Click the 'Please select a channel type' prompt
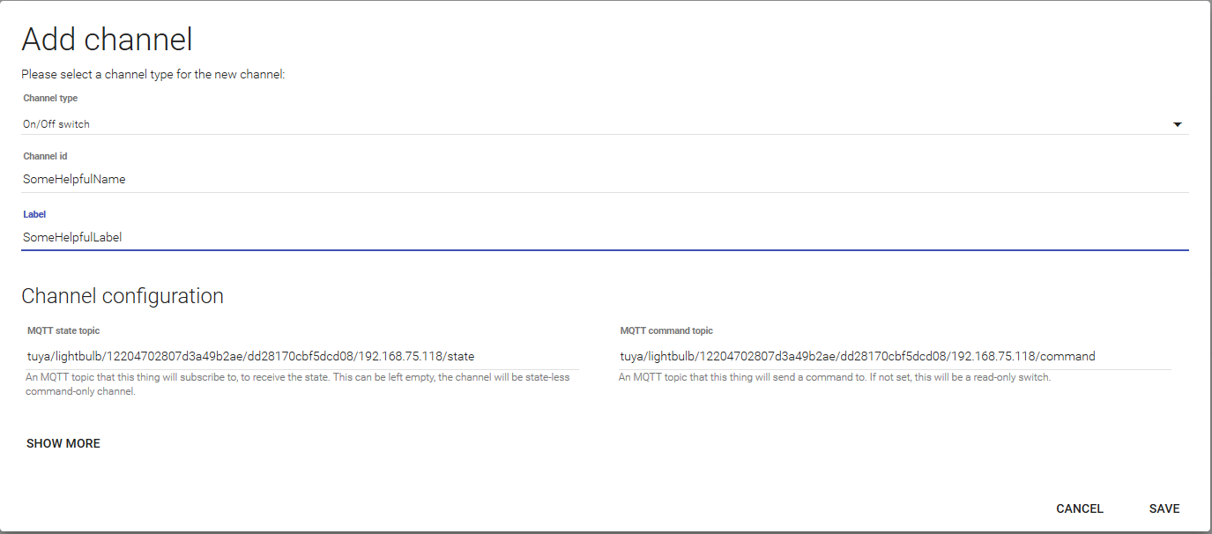Viewport: 1212px width, 534px height. point(152,75)
